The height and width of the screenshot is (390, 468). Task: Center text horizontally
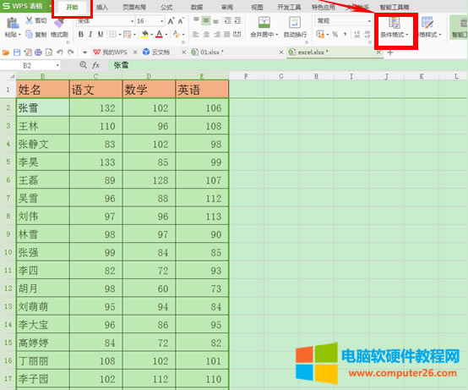tap(206, 35)
